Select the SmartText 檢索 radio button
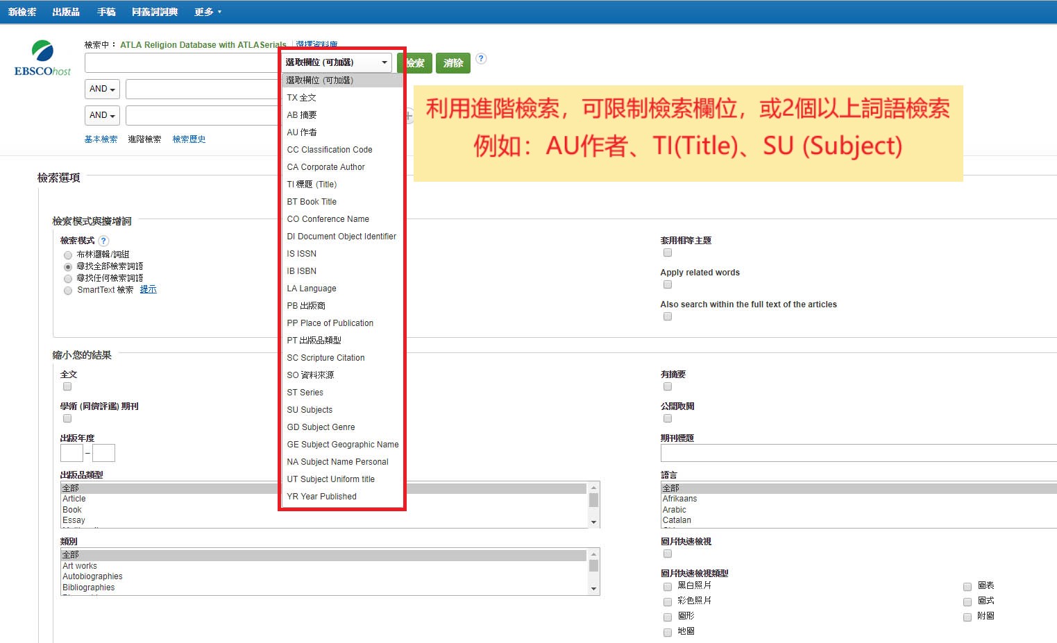Viewport: 1057px width, 643px height. (x=68, y=291)
